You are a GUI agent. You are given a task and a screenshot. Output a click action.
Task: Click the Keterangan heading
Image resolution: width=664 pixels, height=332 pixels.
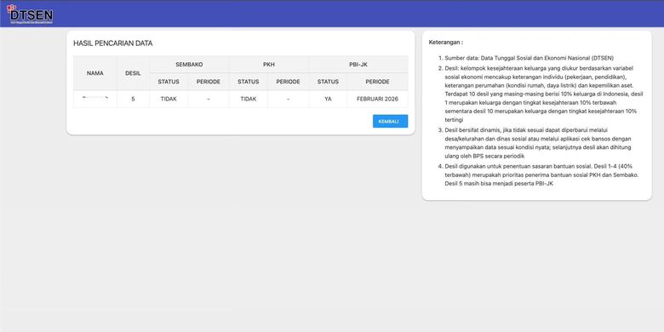[x=446, y=43]
